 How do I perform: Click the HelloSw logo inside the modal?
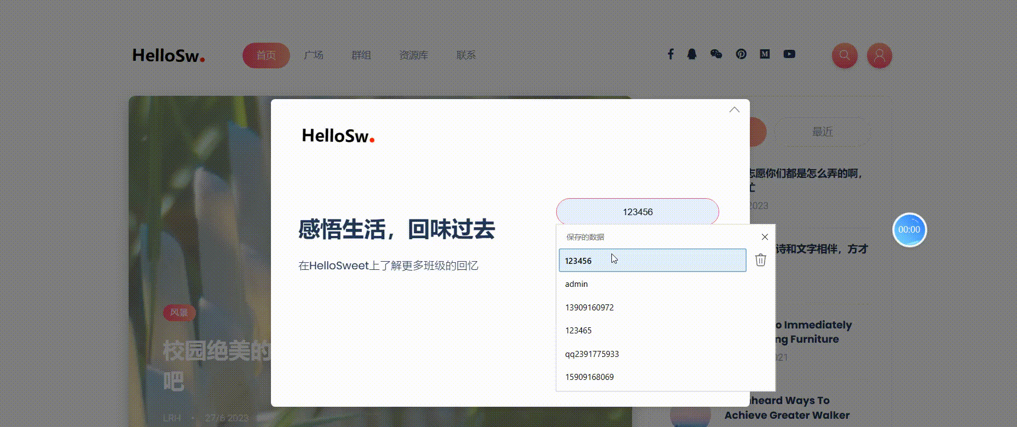(338, 136)
